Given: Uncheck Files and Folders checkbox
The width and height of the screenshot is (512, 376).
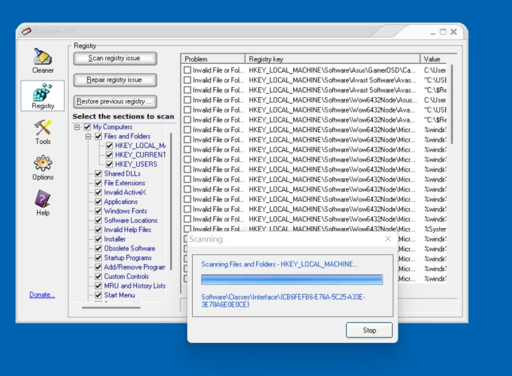Looking at the screenshot, I should click(98, 136).
